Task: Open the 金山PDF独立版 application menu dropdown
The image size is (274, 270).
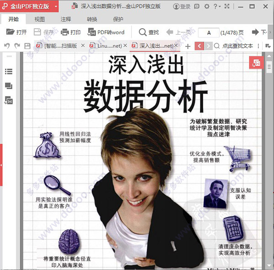Action: (x=56, y=6)
